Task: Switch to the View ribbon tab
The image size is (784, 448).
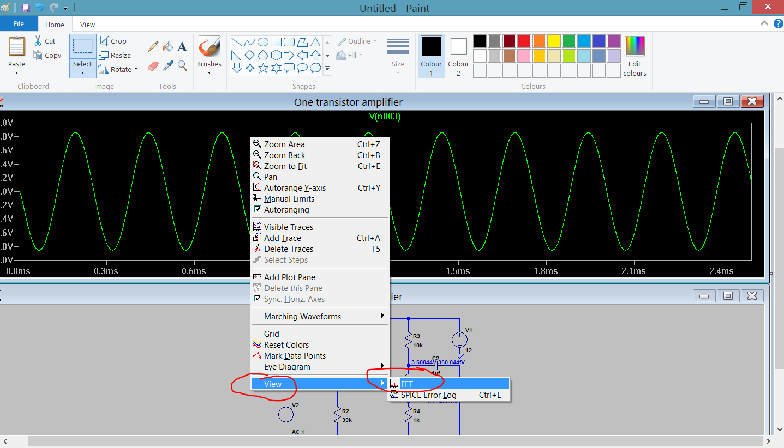Action: 87,25
